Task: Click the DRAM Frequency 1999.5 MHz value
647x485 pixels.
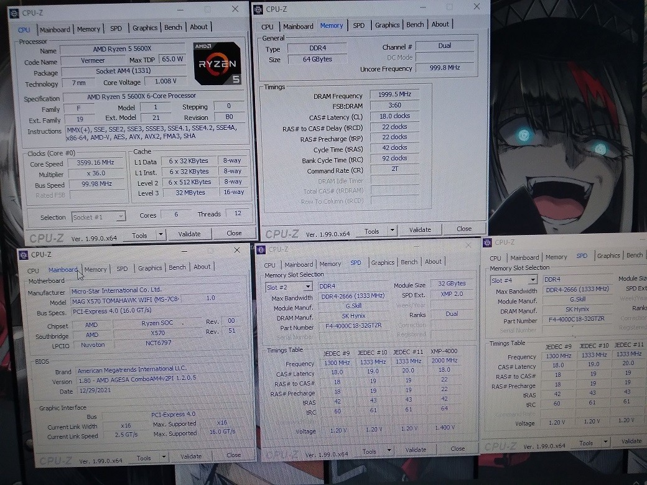Action: (x=394, y=95)
